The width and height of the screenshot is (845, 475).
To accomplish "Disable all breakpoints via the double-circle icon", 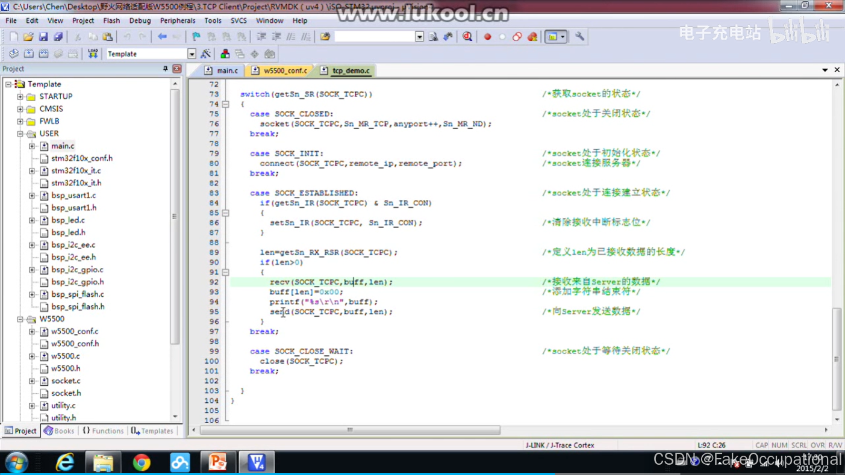I will click(x=517, y=37).
